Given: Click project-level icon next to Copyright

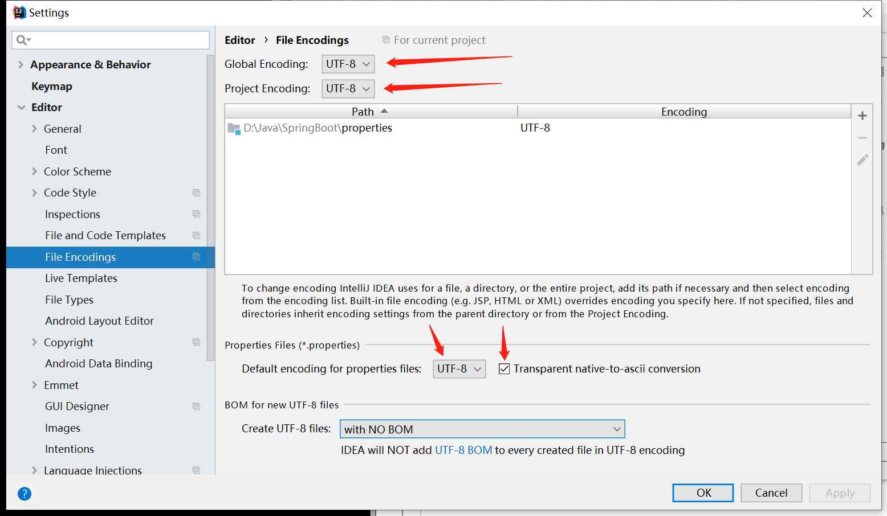Looking at the screenshot, I should point(197,342).
